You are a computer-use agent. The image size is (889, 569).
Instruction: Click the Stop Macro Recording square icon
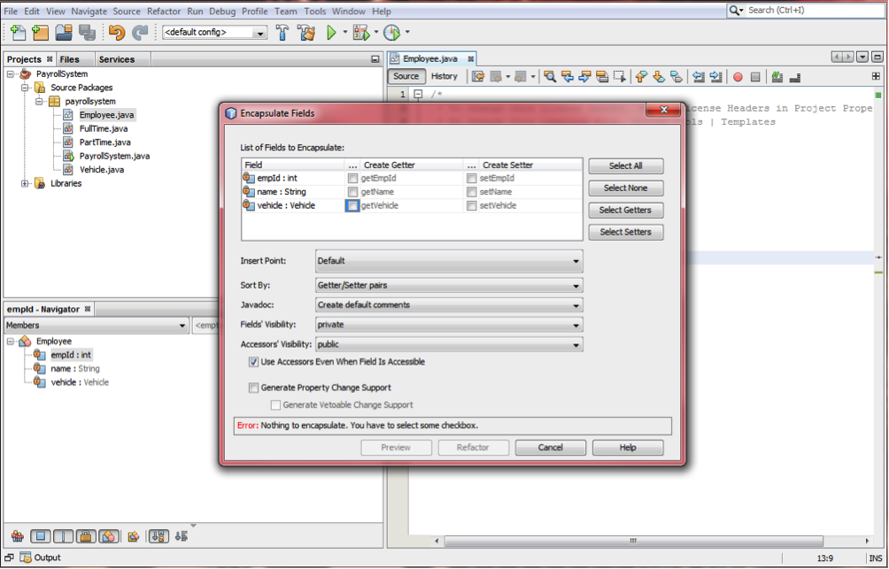pyautogui.click(x=755, y=77)
